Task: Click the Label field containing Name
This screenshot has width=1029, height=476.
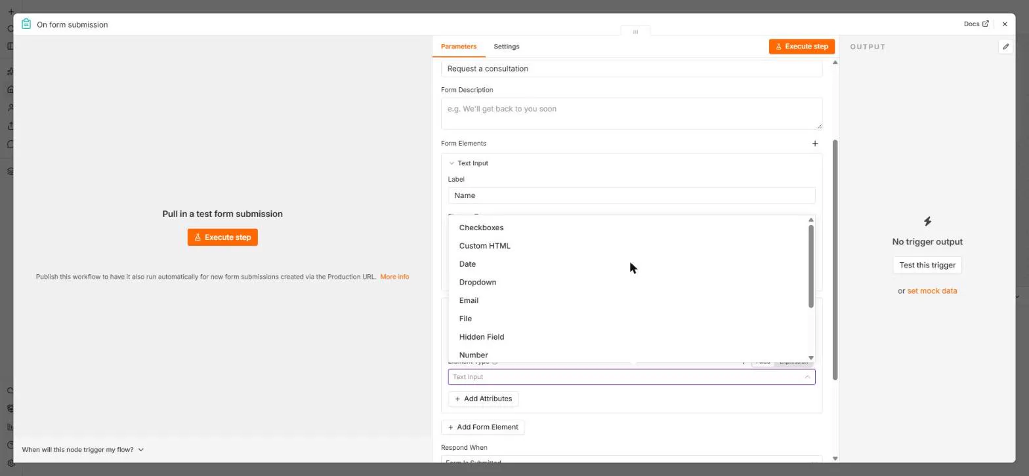Action: (631, 195)
